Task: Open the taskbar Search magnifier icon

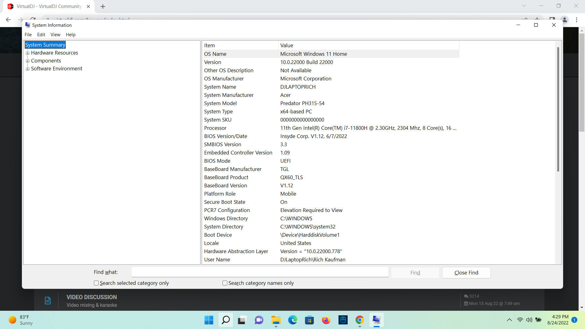Action: pyautogui.click(x=225, y=320)
